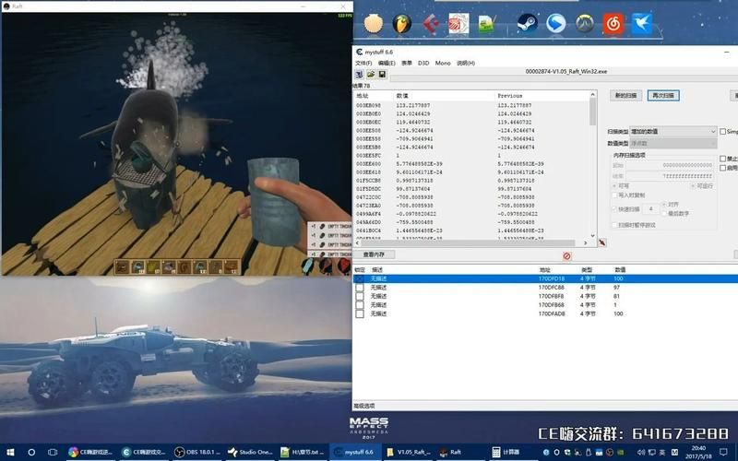
Task: Open the blue round arrow app in the dock
Action: (x=556, y=24)
